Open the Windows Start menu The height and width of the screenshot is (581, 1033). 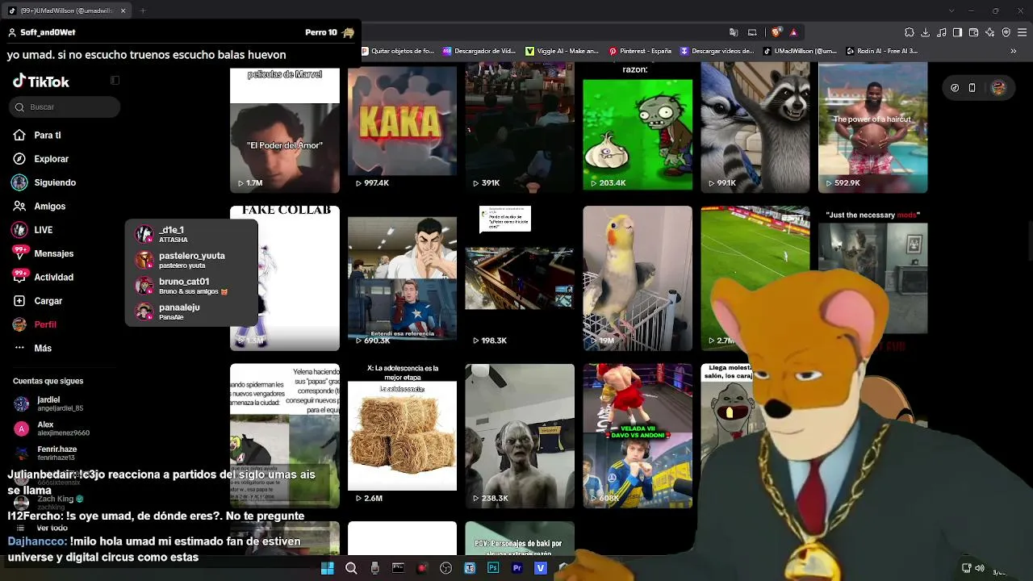(x=327, y=568)
